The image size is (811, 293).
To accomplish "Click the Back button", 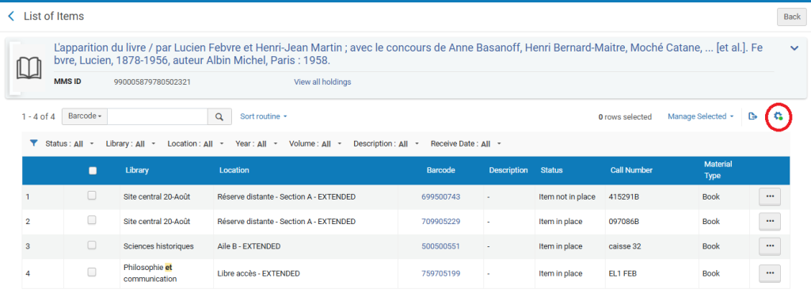I will pyautogui.click(x=791, y=17).
